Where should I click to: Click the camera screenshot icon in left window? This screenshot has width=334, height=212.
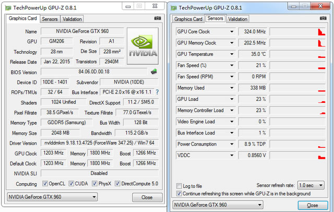[x=158, y=18]
